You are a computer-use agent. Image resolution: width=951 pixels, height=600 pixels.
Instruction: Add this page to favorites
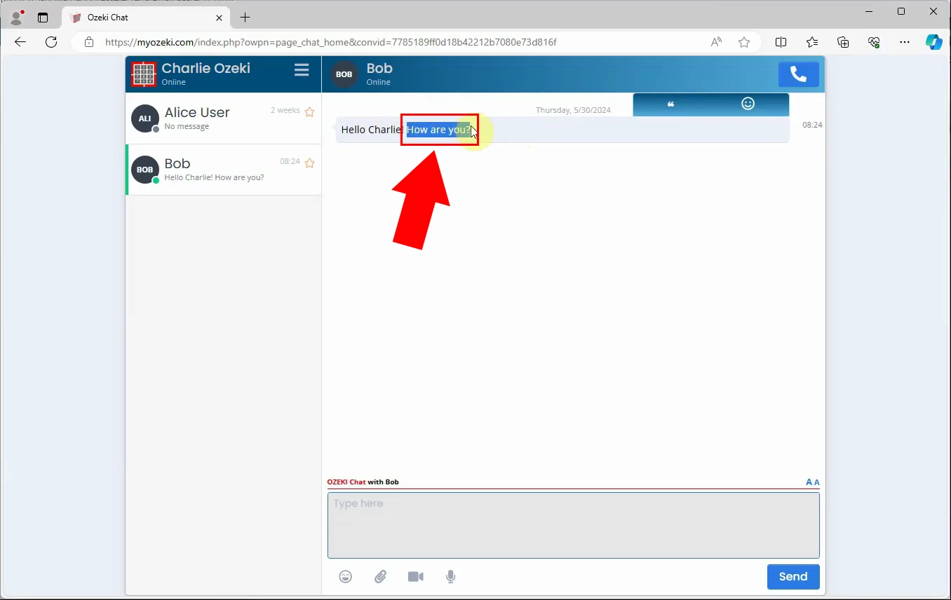coord(744,42)
